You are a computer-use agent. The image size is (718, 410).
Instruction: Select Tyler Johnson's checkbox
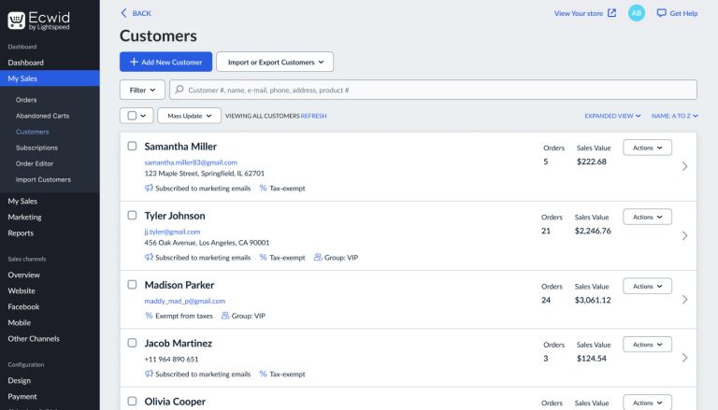pos(132,215)
